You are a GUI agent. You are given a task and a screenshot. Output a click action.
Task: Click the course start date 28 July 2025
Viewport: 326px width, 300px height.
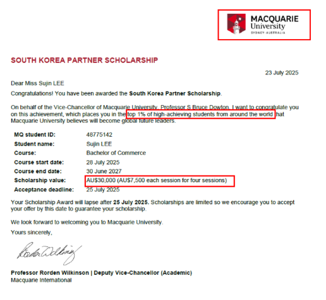tap(103, 163)
